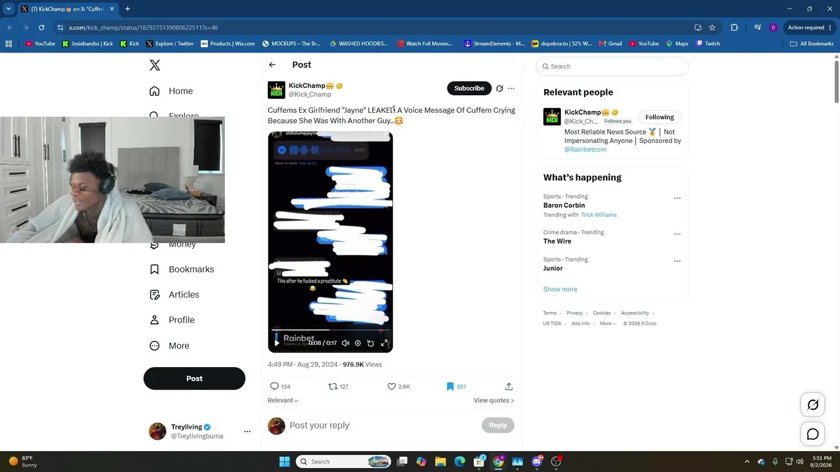Toggle Following button for KickChamp
The image size is (840, 472).
660,117
